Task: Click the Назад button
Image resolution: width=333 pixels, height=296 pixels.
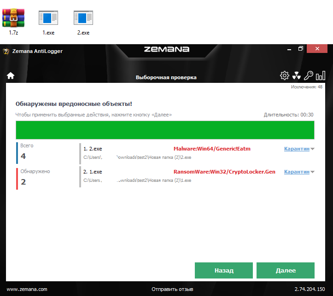Action: click(224, 270)
